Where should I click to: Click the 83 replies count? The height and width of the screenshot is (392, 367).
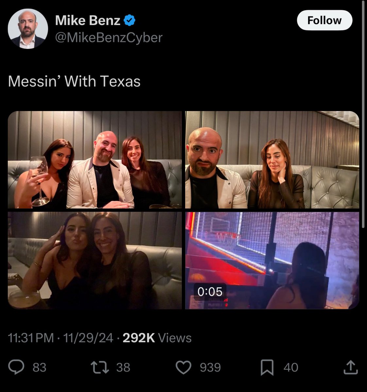click(x=40, y=367)
